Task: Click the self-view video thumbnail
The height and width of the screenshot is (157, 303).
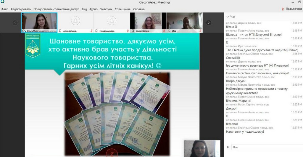Action: [202, 148]
